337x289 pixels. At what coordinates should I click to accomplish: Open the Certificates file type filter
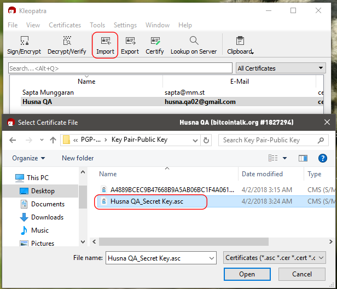click(x=275, y=258)
